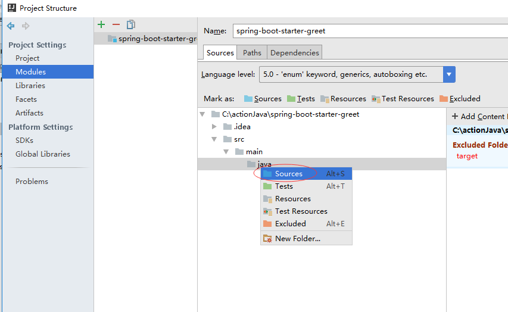Select the main folder in tree
The height and width of the screenshot is (312, 508).
click(x=249, y=152)
